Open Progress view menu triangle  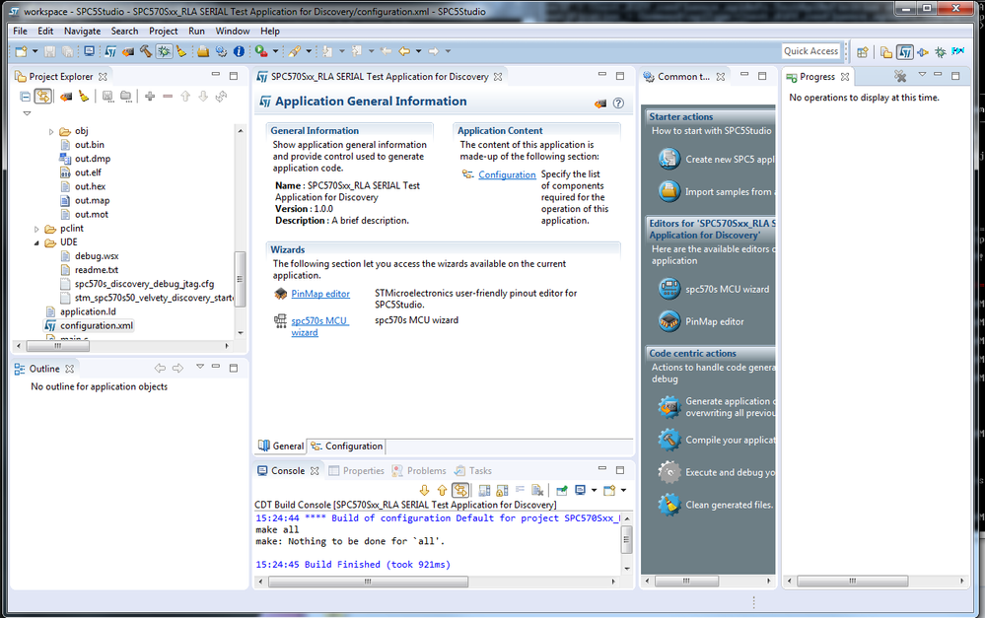[x=922, y=74]
